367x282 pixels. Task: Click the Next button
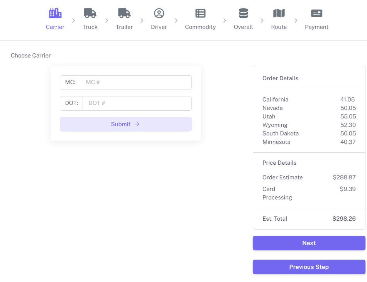309,243
